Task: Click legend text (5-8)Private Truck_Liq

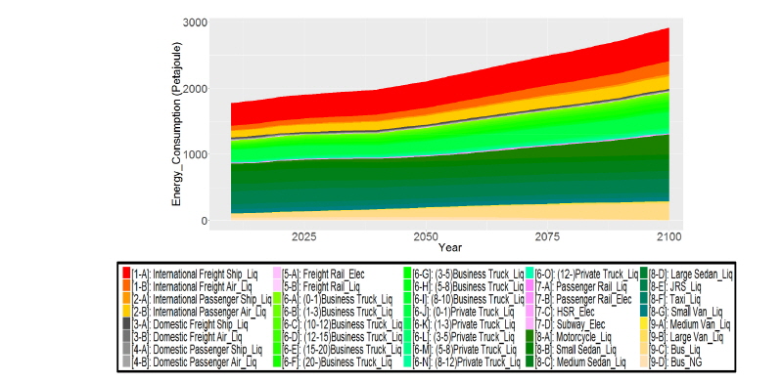Action: click(x=476, y=349)
